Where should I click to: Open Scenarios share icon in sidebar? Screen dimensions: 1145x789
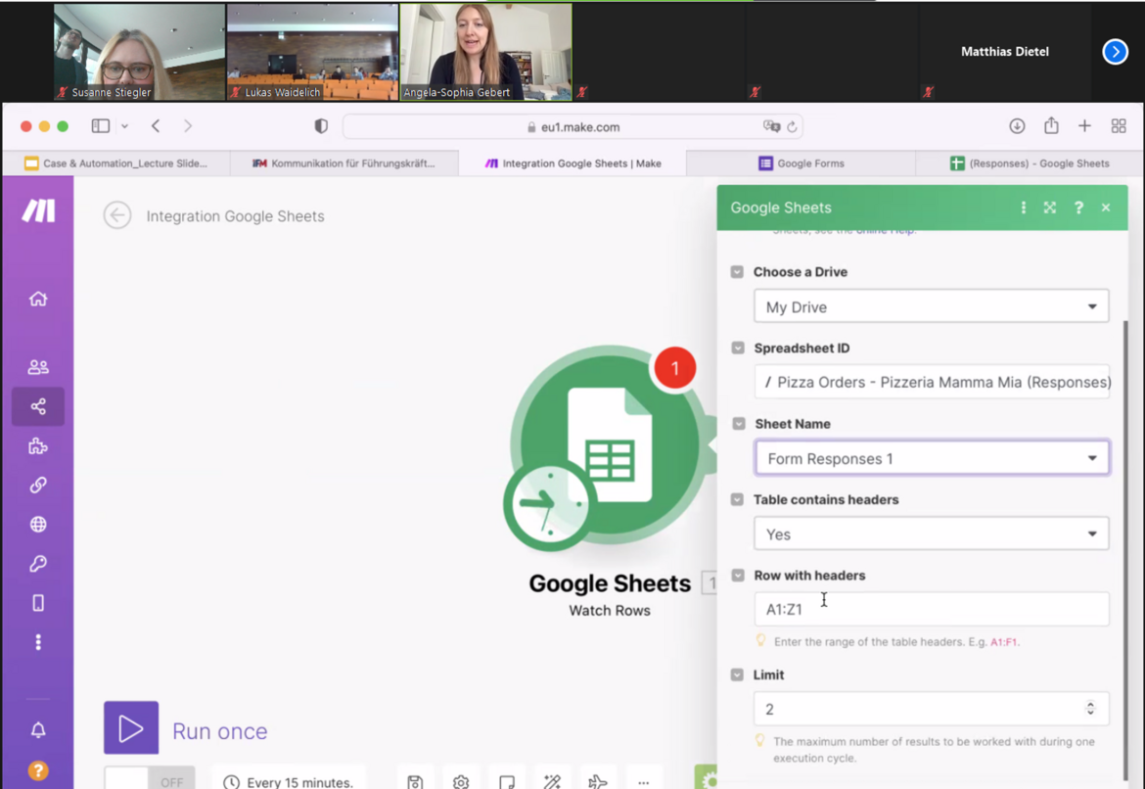pyautogui.click(x=38, y=406)
